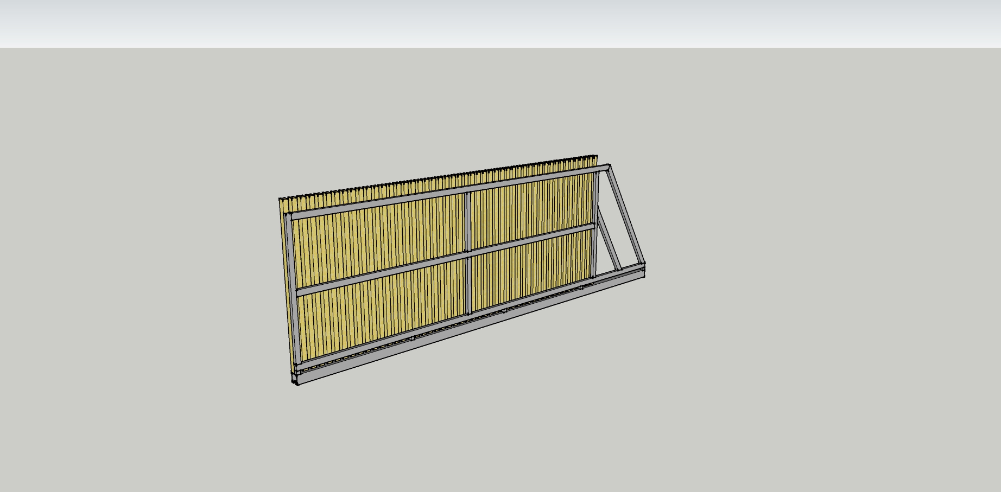Viewport: 1001px width, 492px height.
Task: Click the upper-left yellow picket panel
Action: (380, 239)
